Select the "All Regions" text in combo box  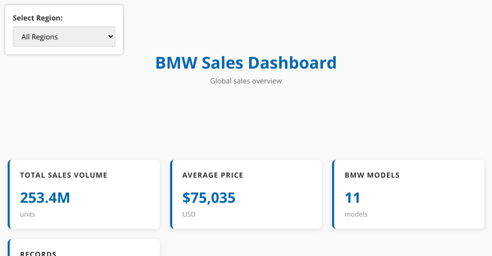point(40,37)
